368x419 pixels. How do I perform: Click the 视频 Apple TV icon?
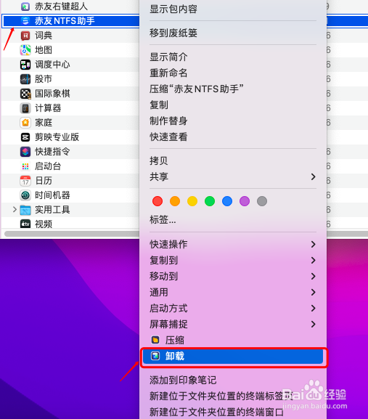tap(25, 224)
